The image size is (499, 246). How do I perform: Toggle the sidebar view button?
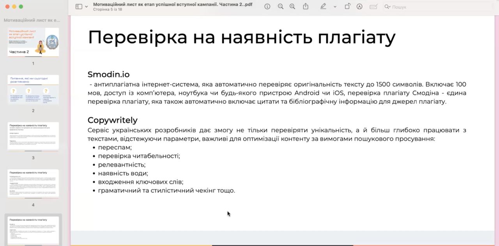point(79,7)
